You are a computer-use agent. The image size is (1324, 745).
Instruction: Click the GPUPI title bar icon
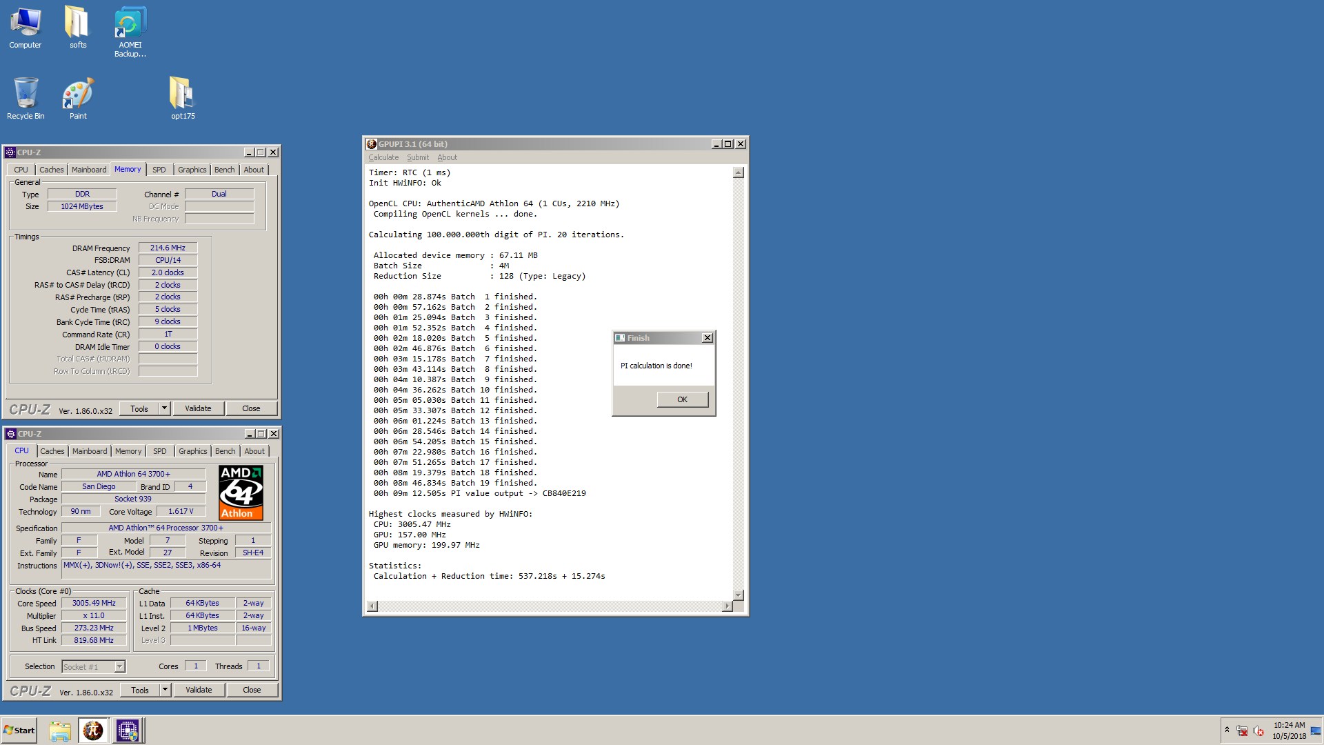coord(372,144)
